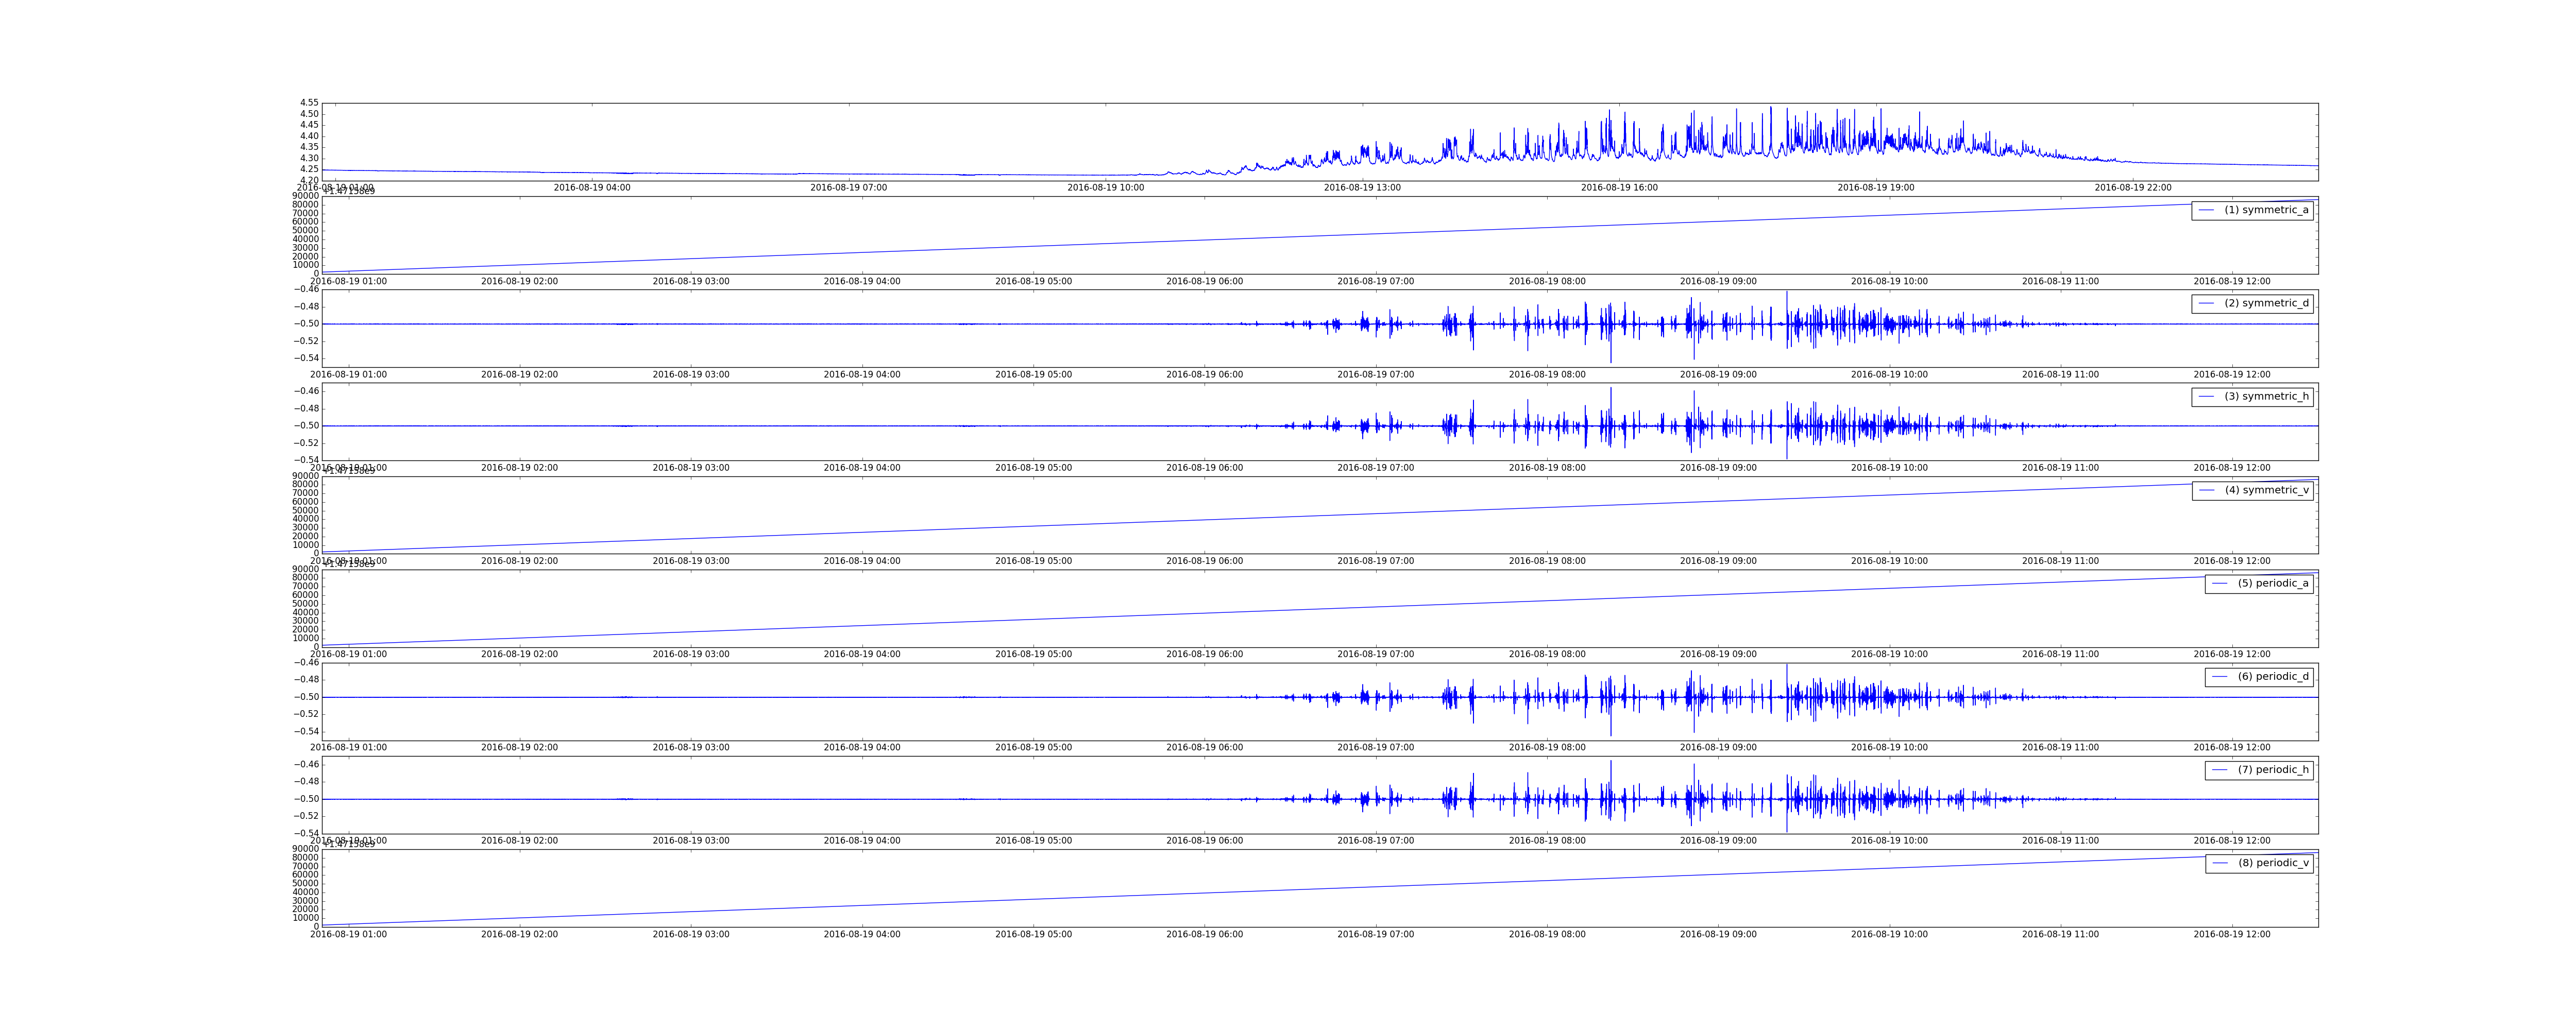Click the -0.54 y tick on symmetric_d plot
The height and width of the screenshot is (1030, 2576).
(x=306, y=358)
